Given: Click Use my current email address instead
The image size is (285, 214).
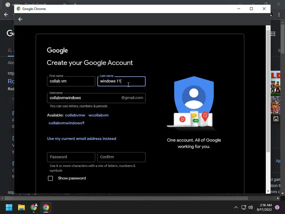Looking at the screenshot, I should click(x=82, y=139).
